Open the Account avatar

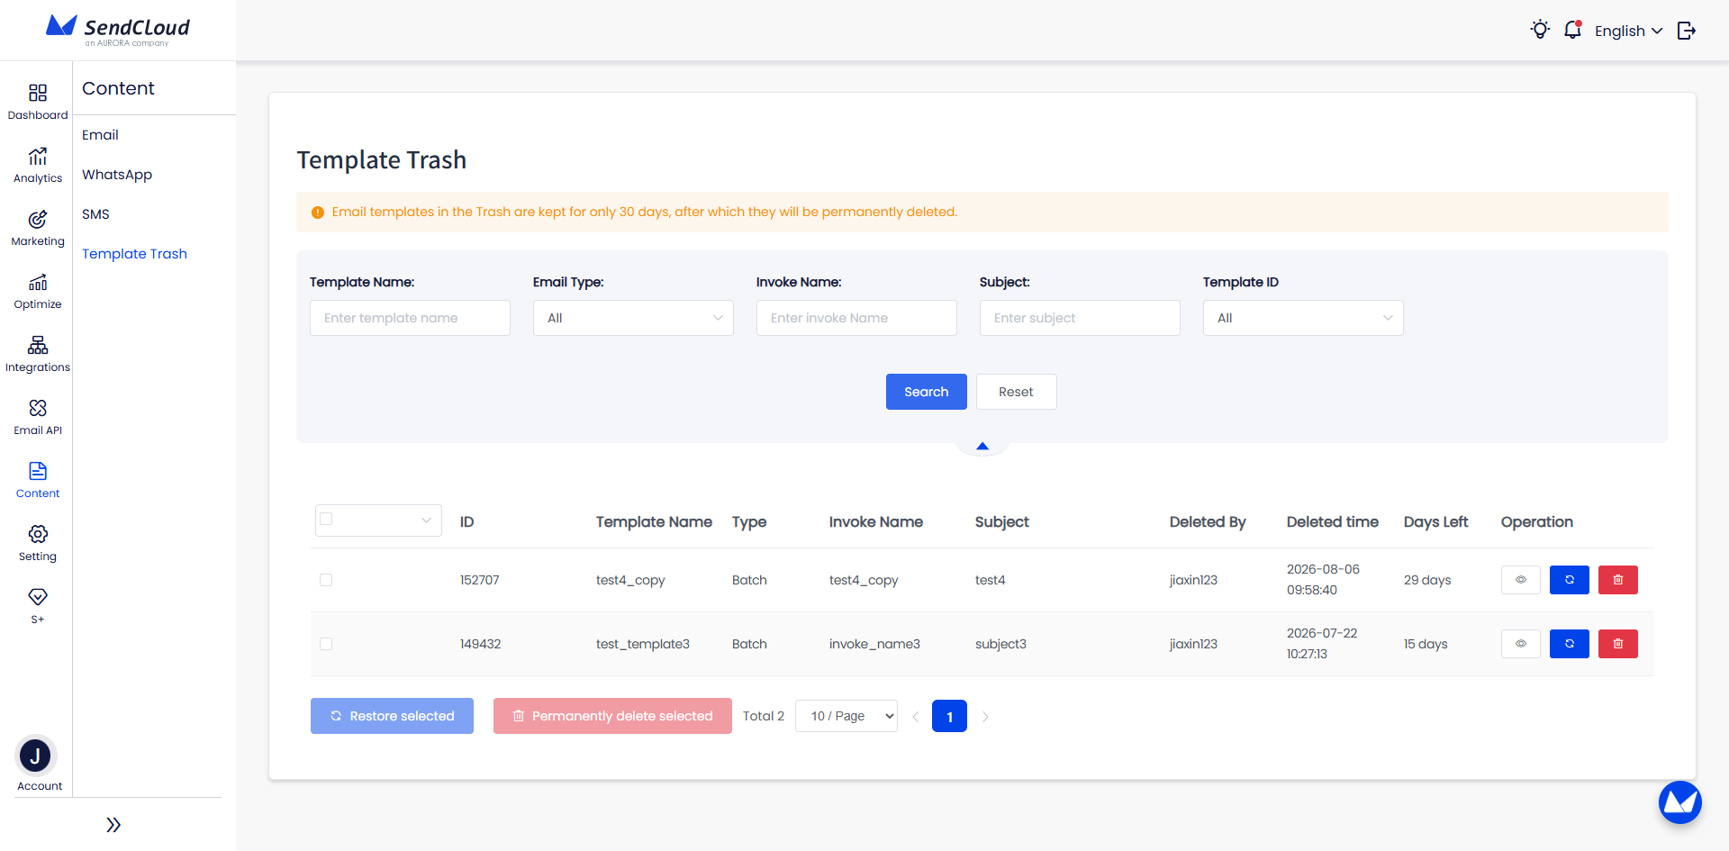36,756
